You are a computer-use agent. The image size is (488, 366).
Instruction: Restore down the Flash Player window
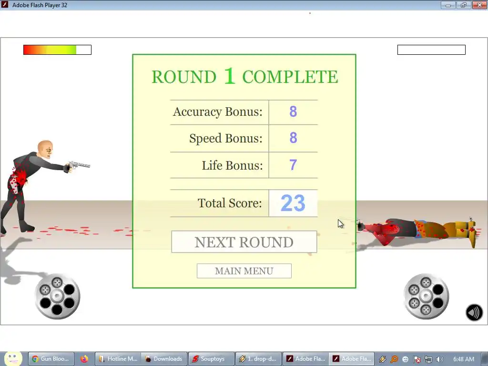[464, 5]
